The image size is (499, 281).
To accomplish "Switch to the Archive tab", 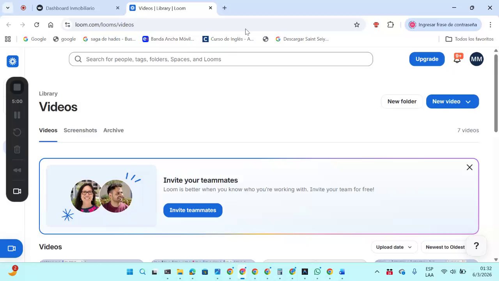I will [113, 130].
